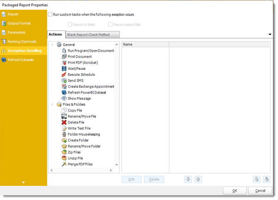The width and height of the screenshot is (278, 200).
Task: Expand more sidebar items with bottom arrow
Action: [23, 183]
